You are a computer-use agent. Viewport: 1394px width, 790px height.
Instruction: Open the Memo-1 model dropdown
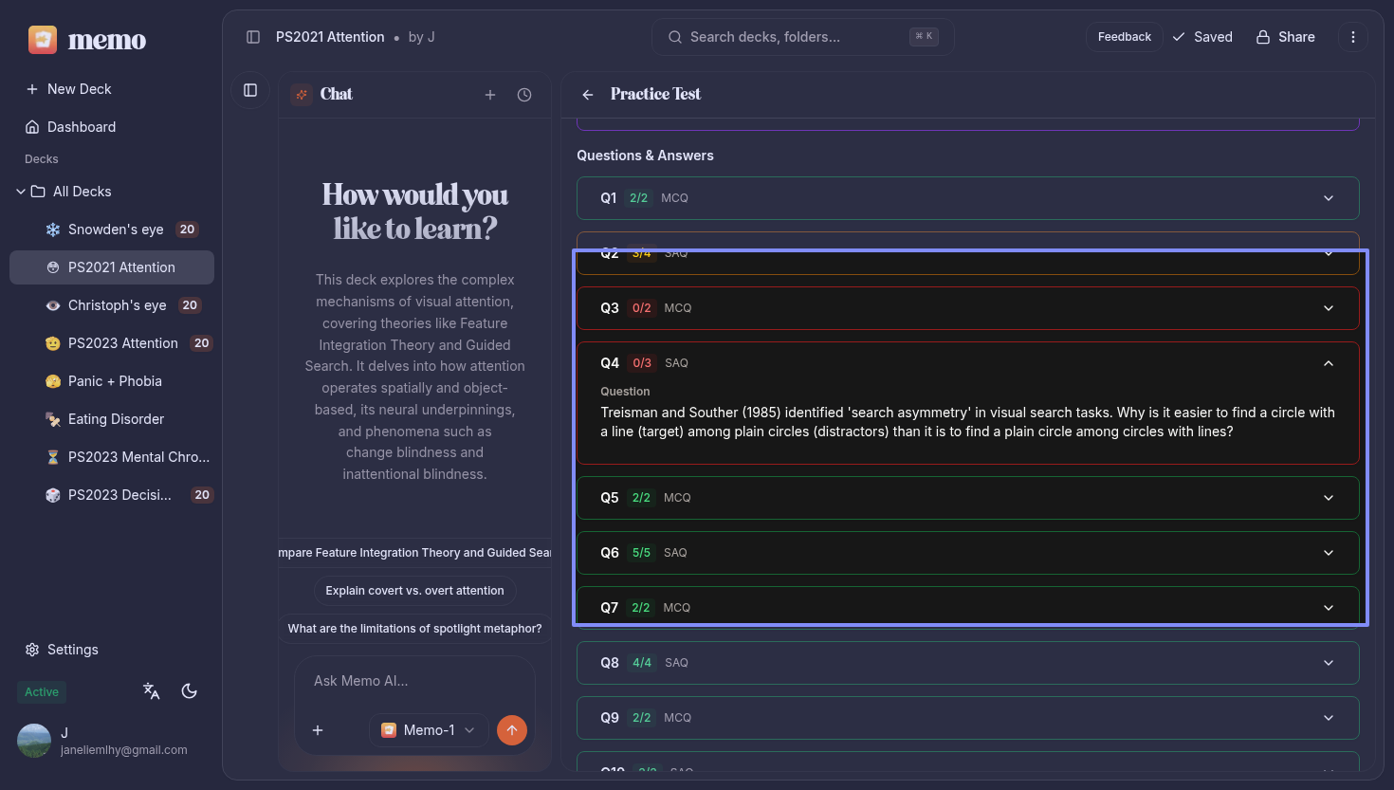click(429, 730)
